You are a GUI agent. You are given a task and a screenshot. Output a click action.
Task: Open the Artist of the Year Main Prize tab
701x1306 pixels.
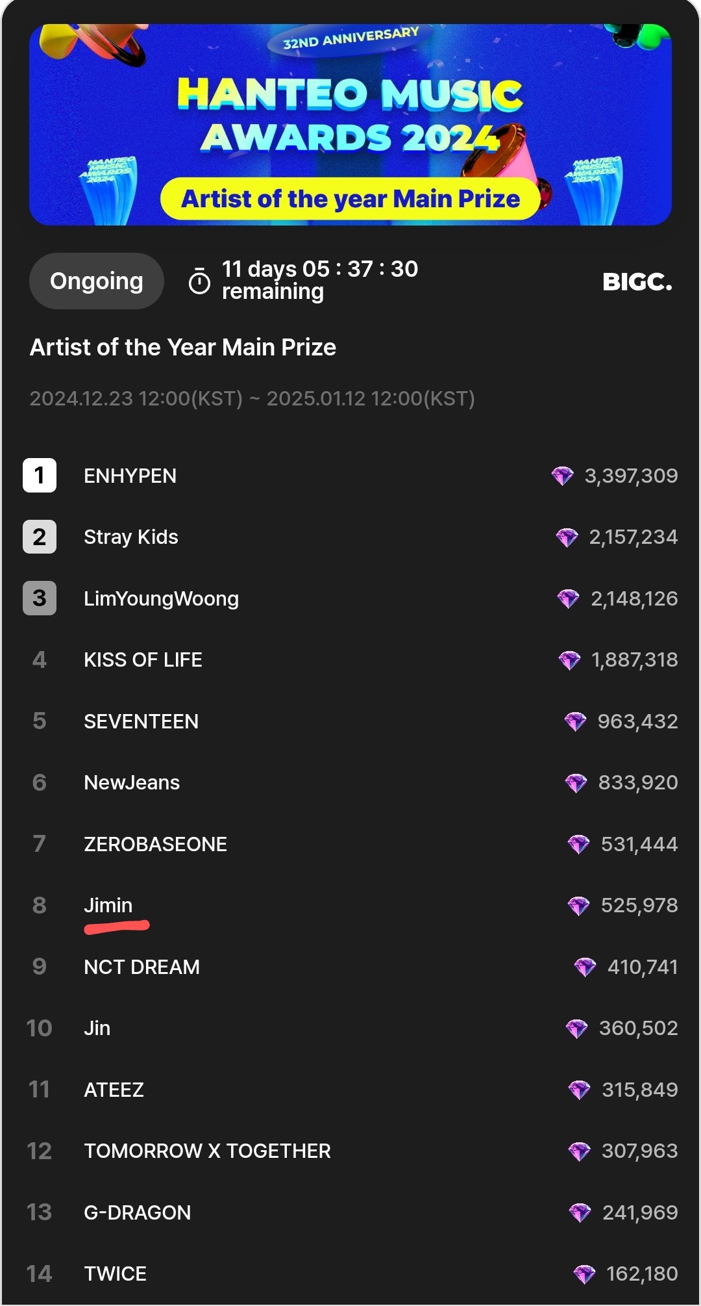click(x=183, y=348)
